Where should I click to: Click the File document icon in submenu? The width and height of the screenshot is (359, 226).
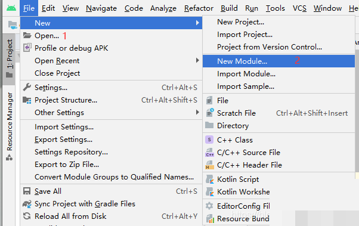tap(209, 100)
